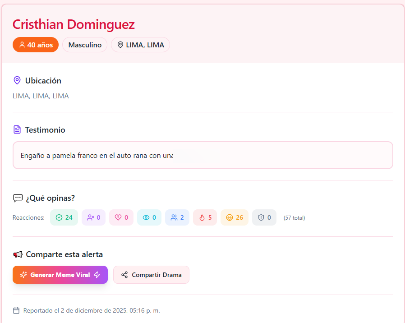Click the 40 años age badge
This screenshot has height=323, width=405.
[x=36, y=45]
